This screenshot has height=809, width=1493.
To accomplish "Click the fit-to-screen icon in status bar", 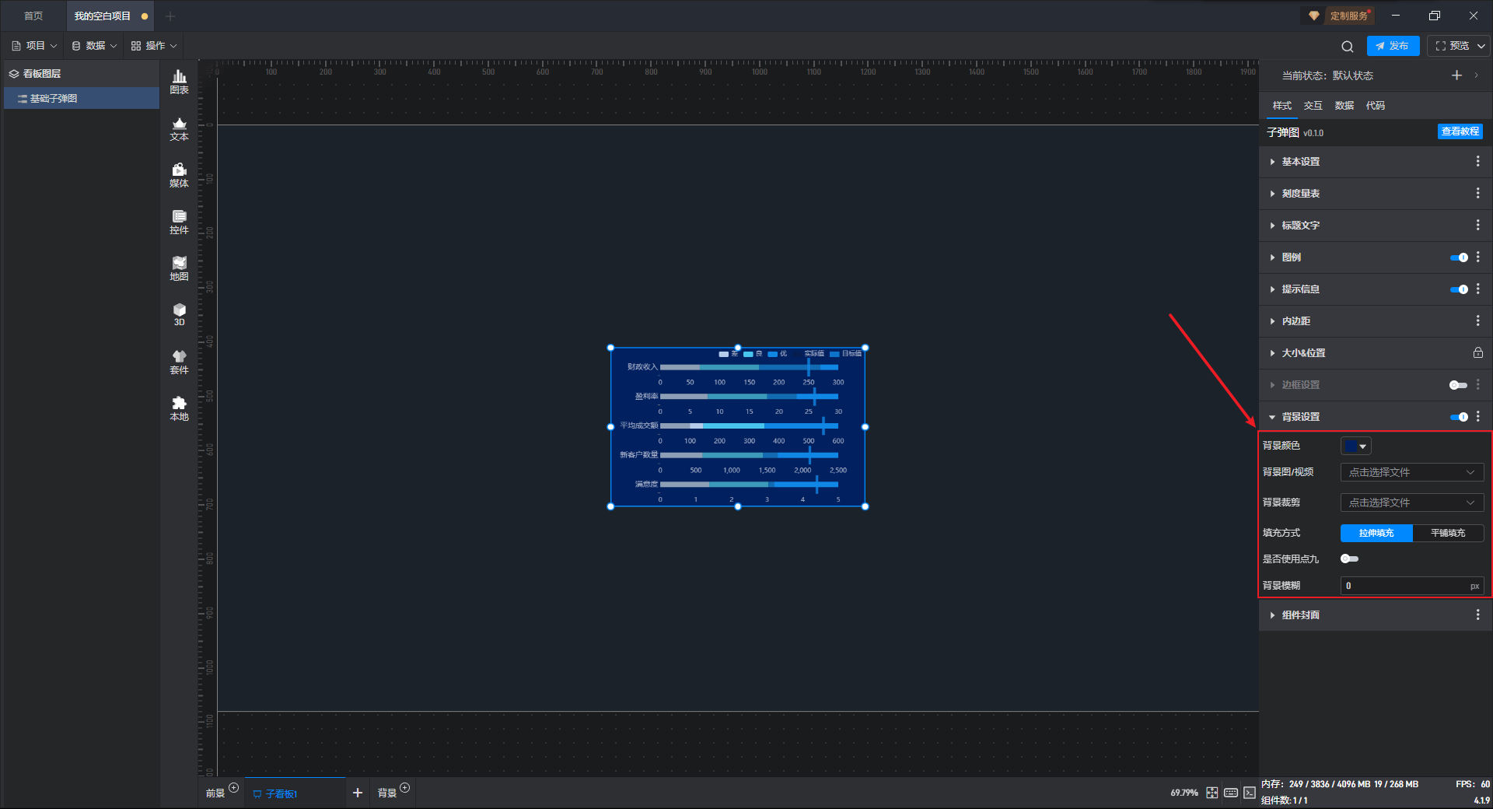I will pyautogui.click(x=1212, y=793).
